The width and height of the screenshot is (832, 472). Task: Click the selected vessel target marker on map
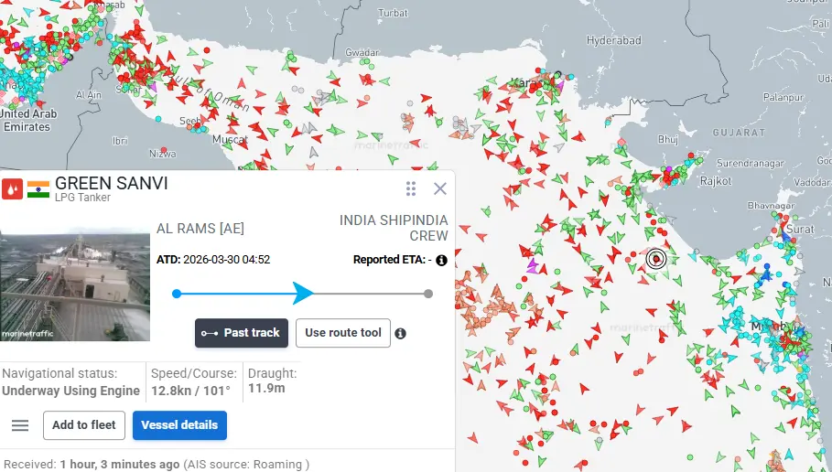tap(656, 260)
